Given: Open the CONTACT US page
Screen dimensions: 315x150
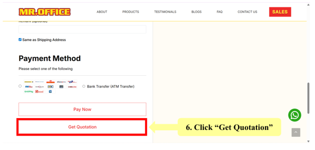Looking at the screenshot, I should [x=247, y=12].
